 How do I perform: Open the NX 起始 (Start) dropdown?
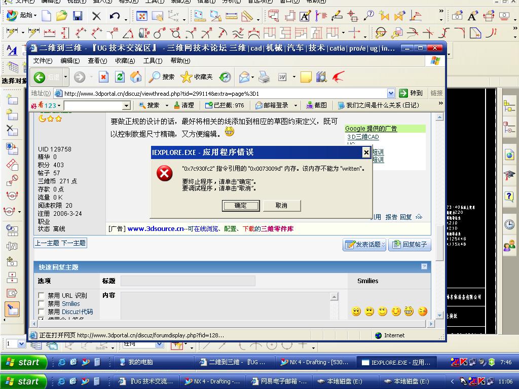pos(22,15)
